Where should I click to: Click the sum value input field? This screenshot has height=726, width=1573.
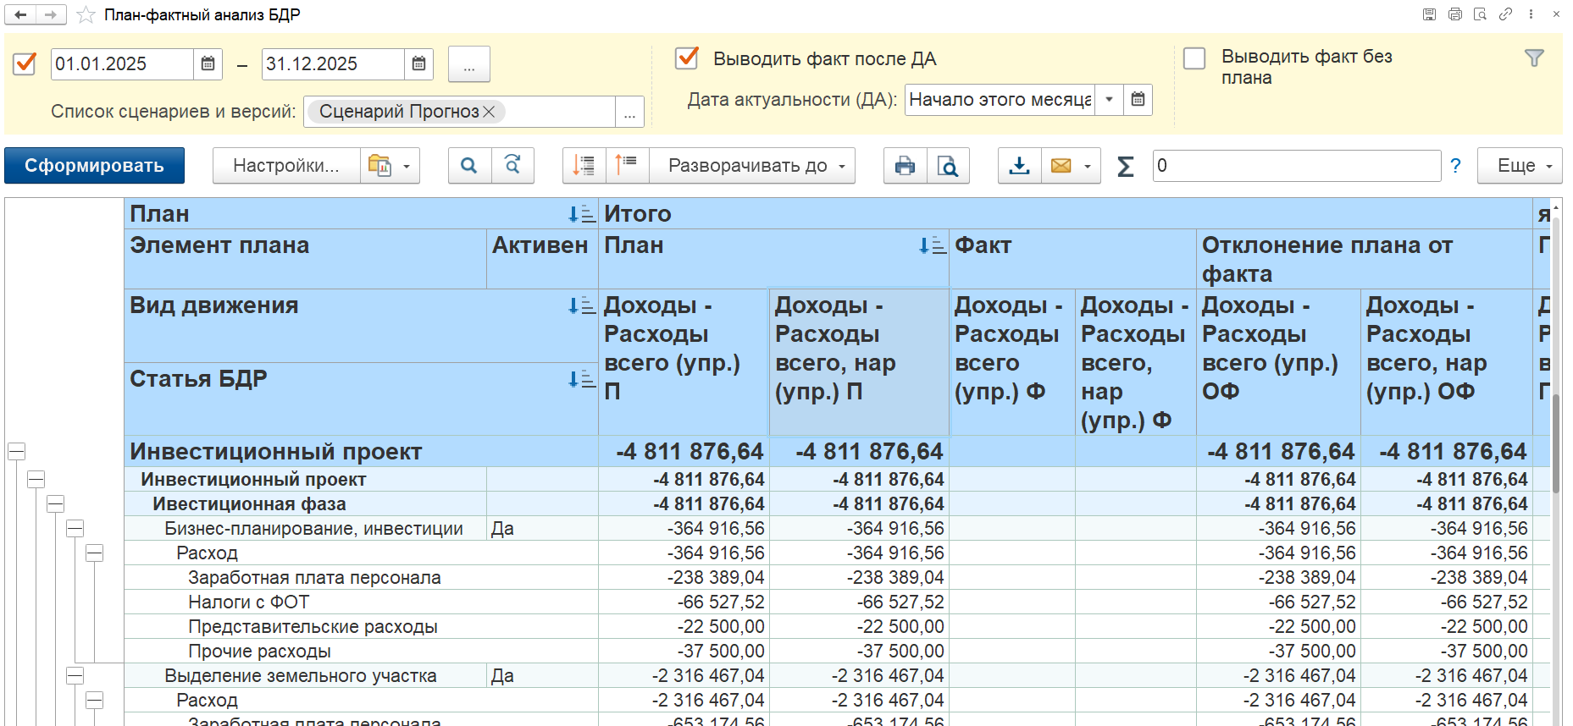1296,166
